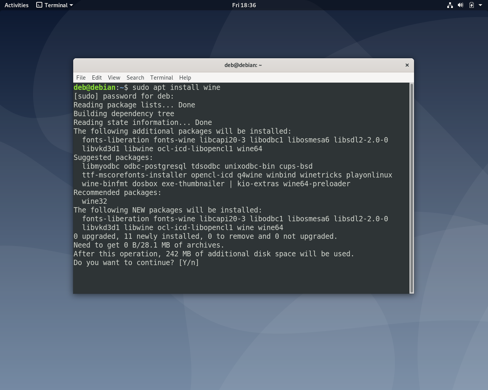Image resolution: width=488 pixels, height=390 pixels.
Task: Open the Help menu
Action: click(x=185, y=77)
